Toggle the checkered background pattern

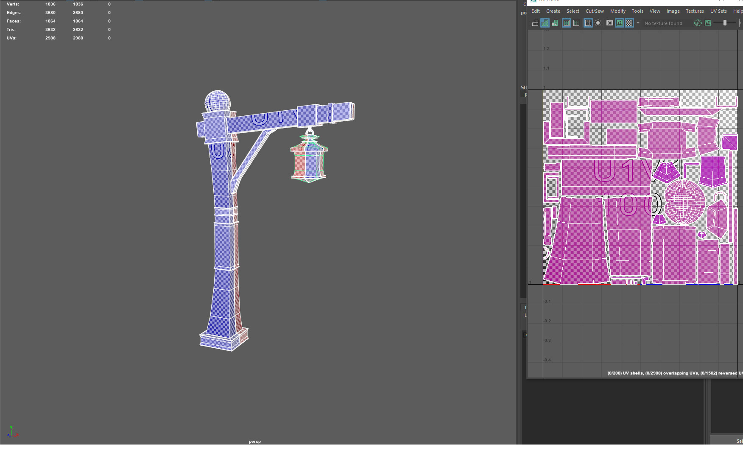[x=630, y=23]
